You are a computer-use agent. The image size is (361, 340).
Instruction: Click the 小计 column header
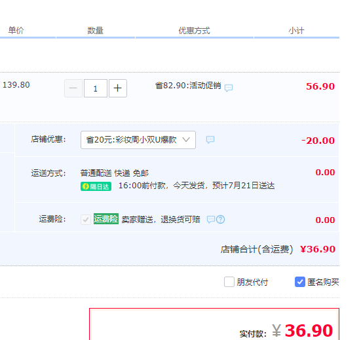pos(297,31)
